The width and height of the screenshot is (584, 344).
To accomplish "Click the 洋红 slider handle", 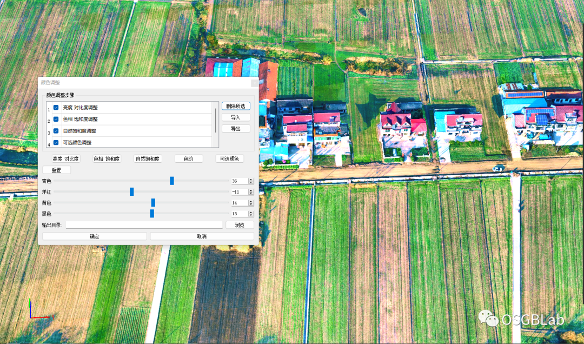I will coord(131,191).
